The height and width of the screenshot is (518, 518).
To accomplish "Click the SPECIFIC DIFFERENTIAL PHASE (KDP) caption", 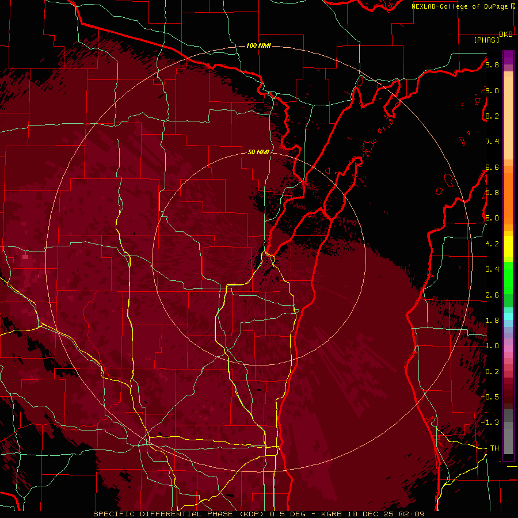I will (180, 514).
